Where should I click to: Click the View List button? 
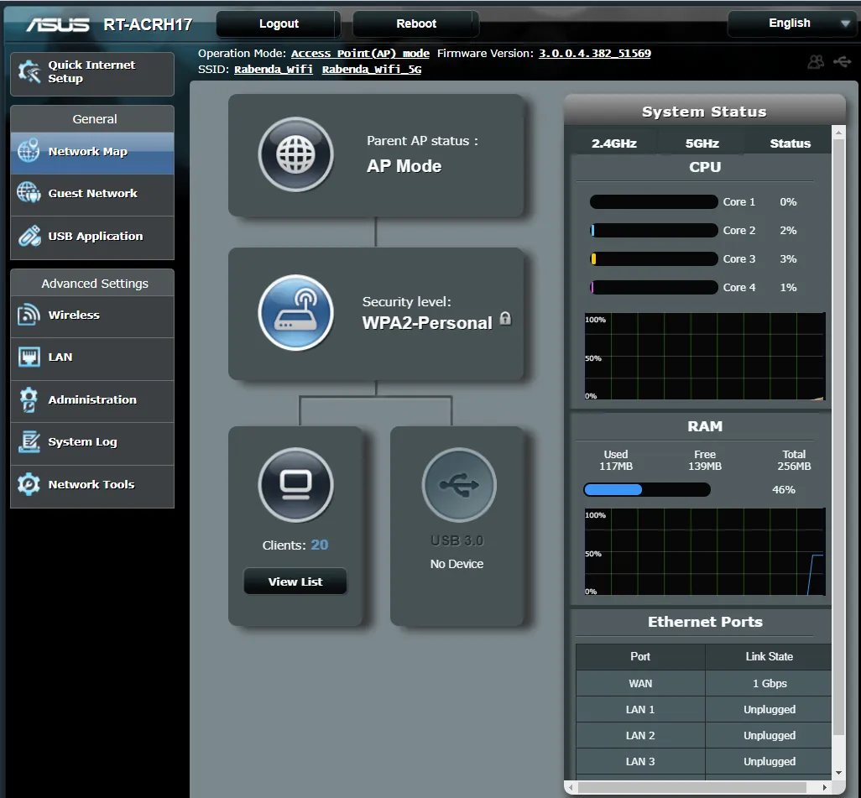295,582
